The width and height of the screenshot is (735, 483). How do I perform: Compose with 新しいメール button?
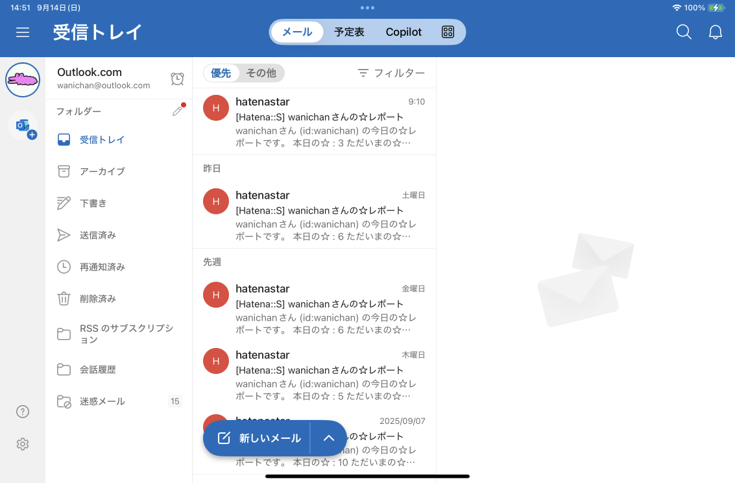point(257,438)
